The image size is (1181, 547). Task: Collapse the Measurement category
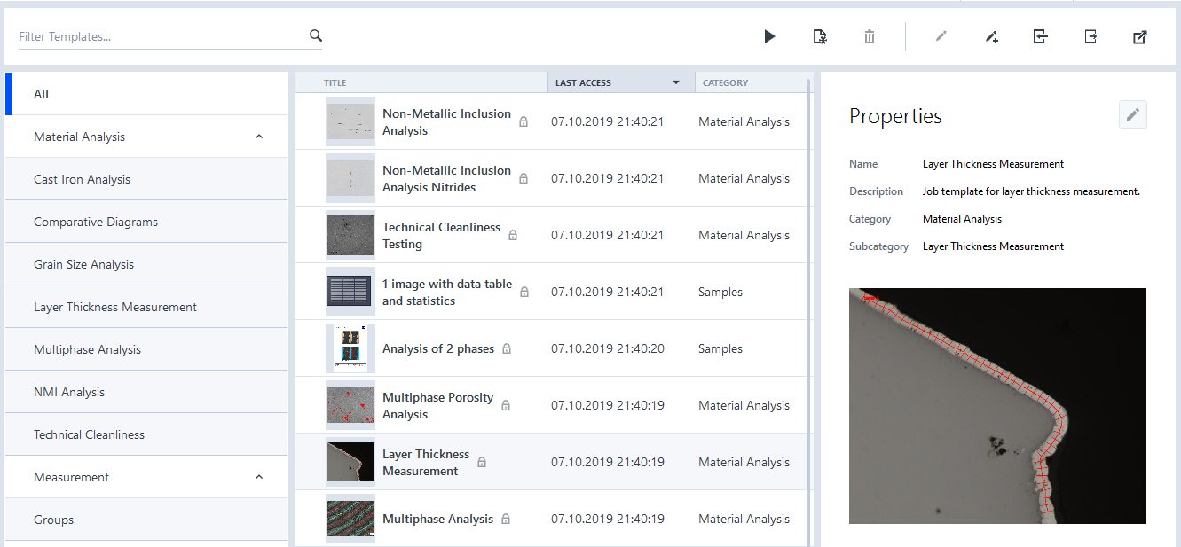coord(258,476)
